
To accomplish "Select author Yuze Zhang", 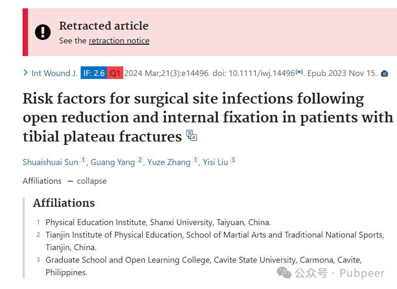I will point(169,162).
